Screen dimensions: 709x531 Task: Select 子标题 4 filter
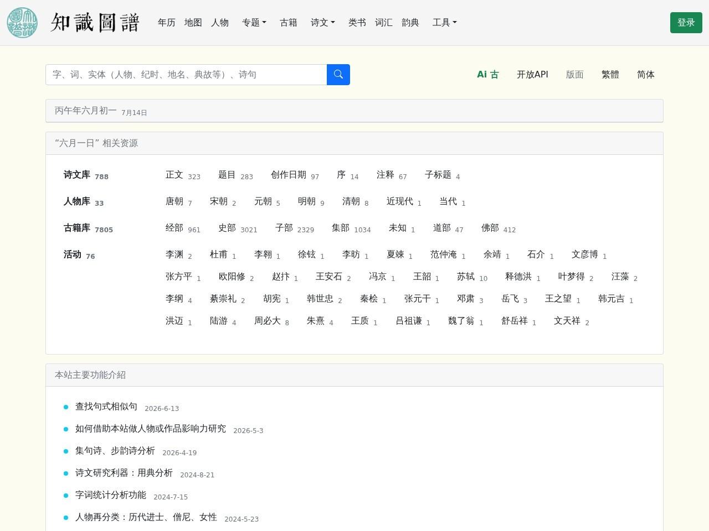(x=442, y=175)
